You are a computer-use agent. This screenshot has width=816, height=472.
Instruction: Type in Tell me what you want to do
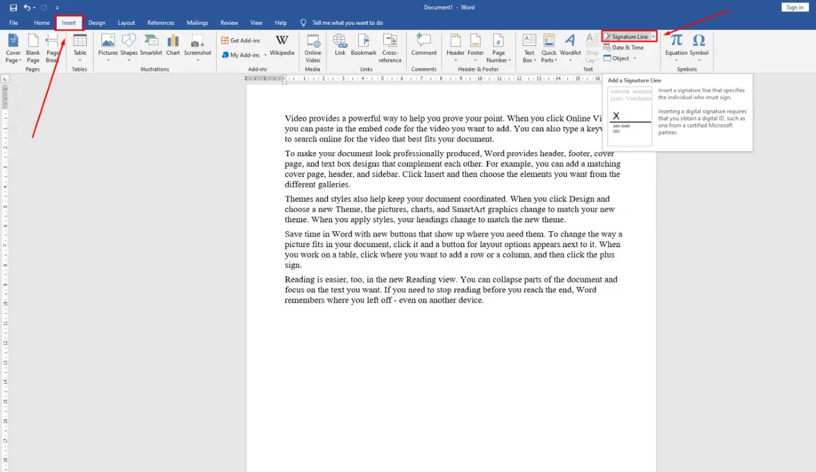click(x=347, y=23)
